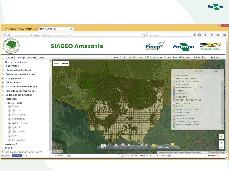The height and width of the screenshot is (171, 229).
Task: Click the browser back arrow
Action: tap(5, 35)
